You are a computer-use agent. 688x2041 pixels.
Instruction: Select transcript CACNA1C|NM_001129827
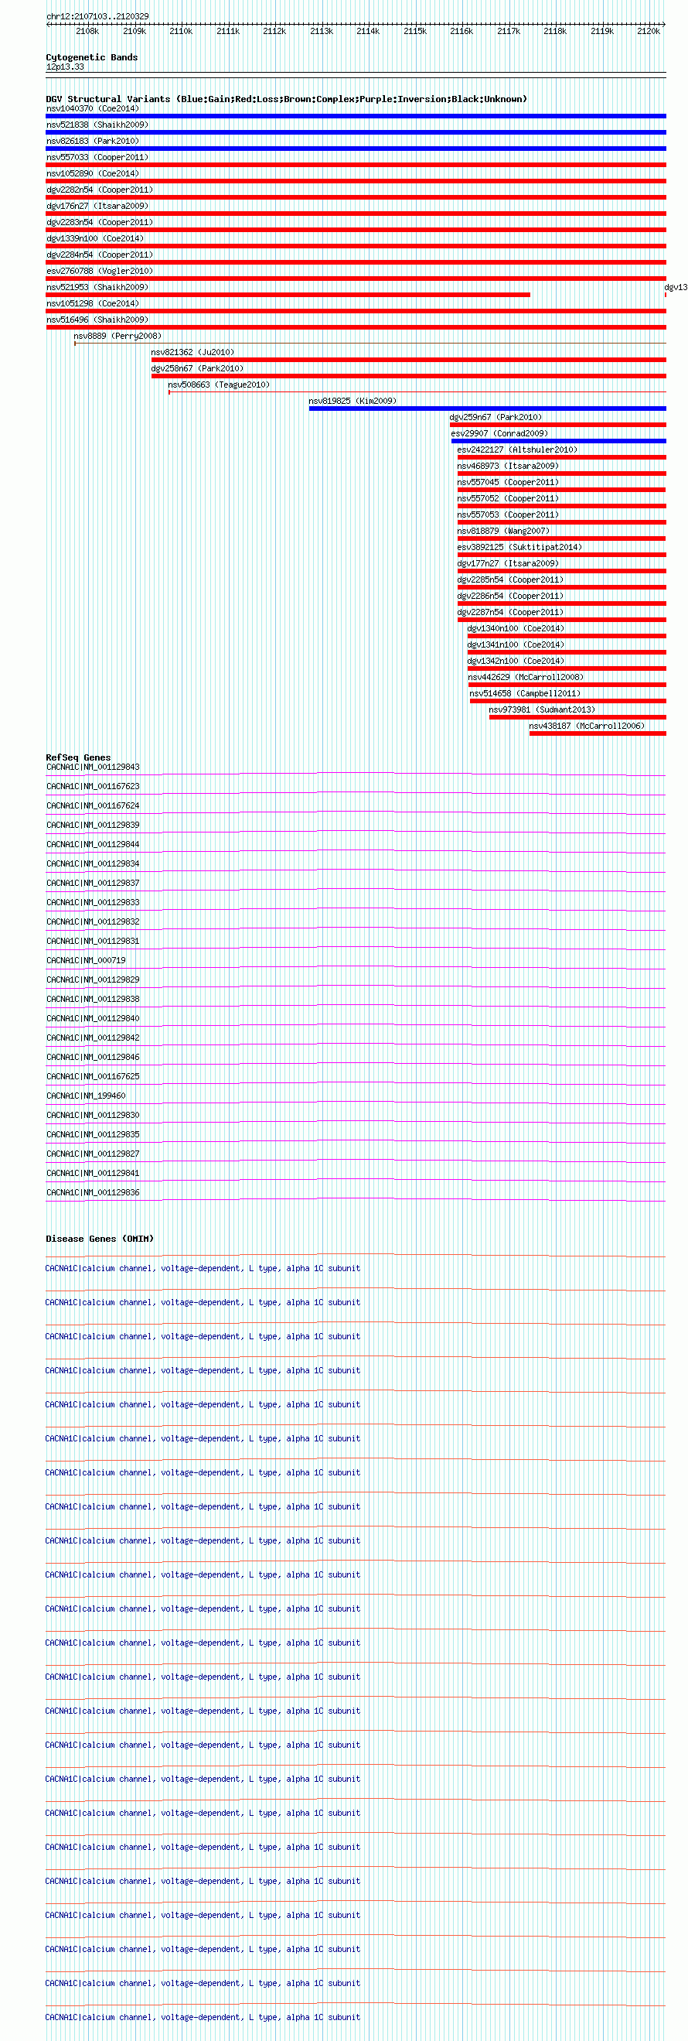click(x=93, y=1154)
